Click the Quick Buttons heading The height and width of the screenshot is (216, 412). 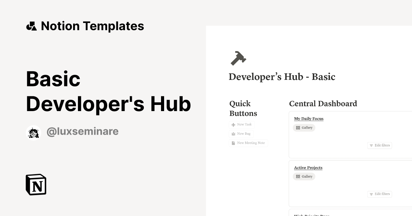pos(243,108)
